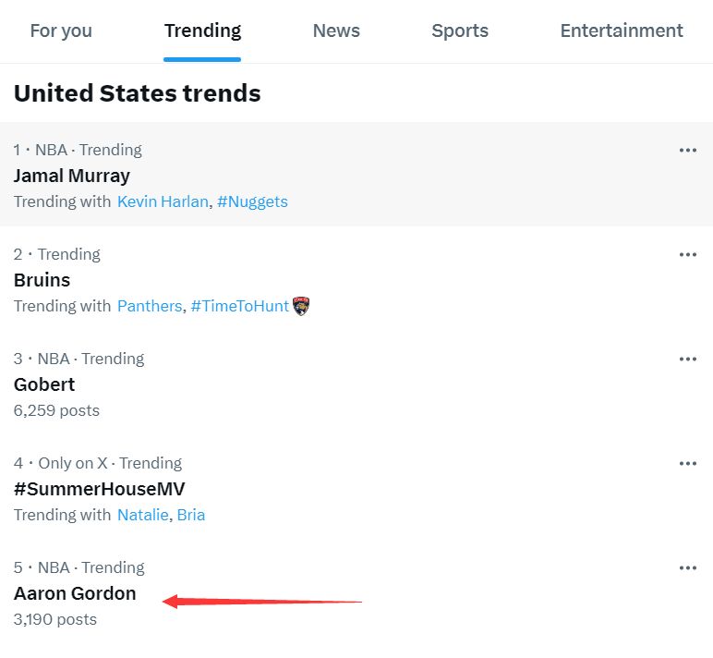The height and width of the screenshot is (658, 713).
Task: Open the Panthers related trend link
Action: pos(150,306)
